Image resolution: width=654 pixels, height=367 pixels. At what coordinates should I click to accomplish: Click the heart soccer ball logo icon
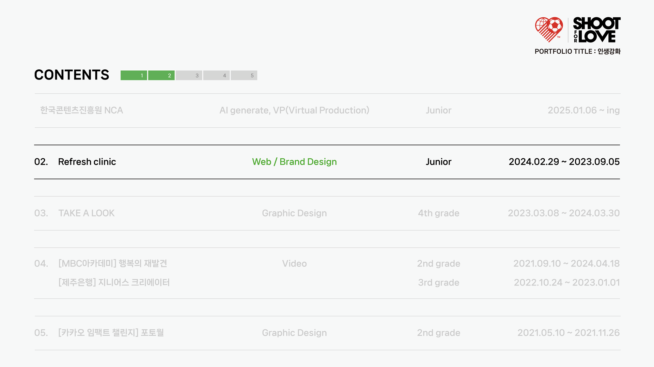549,30
